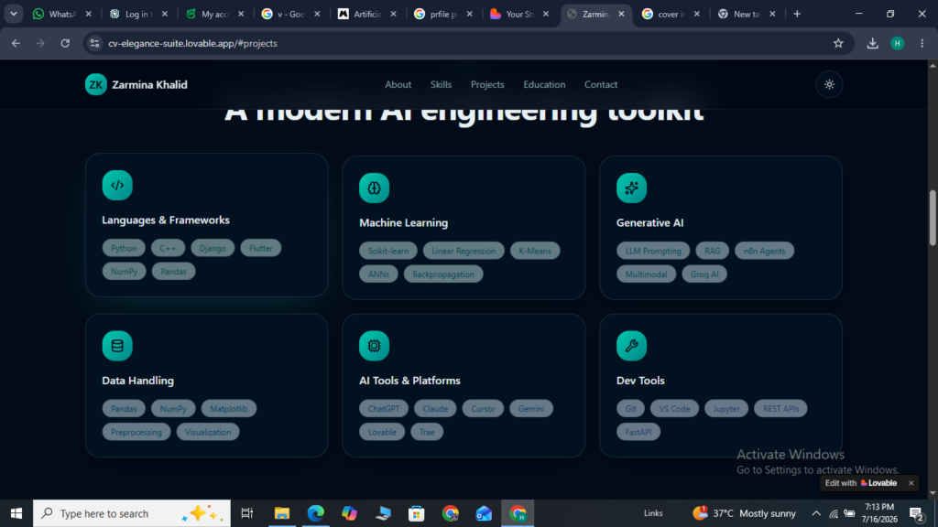This screenshot has height=527, width=938.
Task: Click the Windows taskbar search box
Action: pyautogui.click(x=132, y=513)
